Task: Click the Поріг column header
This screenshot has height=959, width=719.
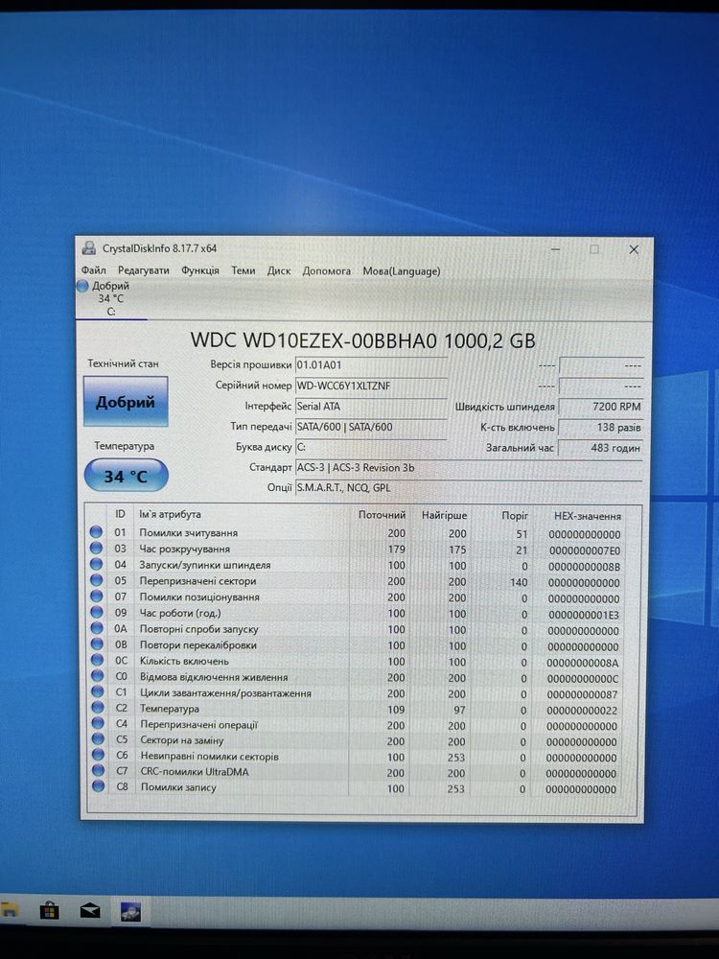Action: point(515,516)
